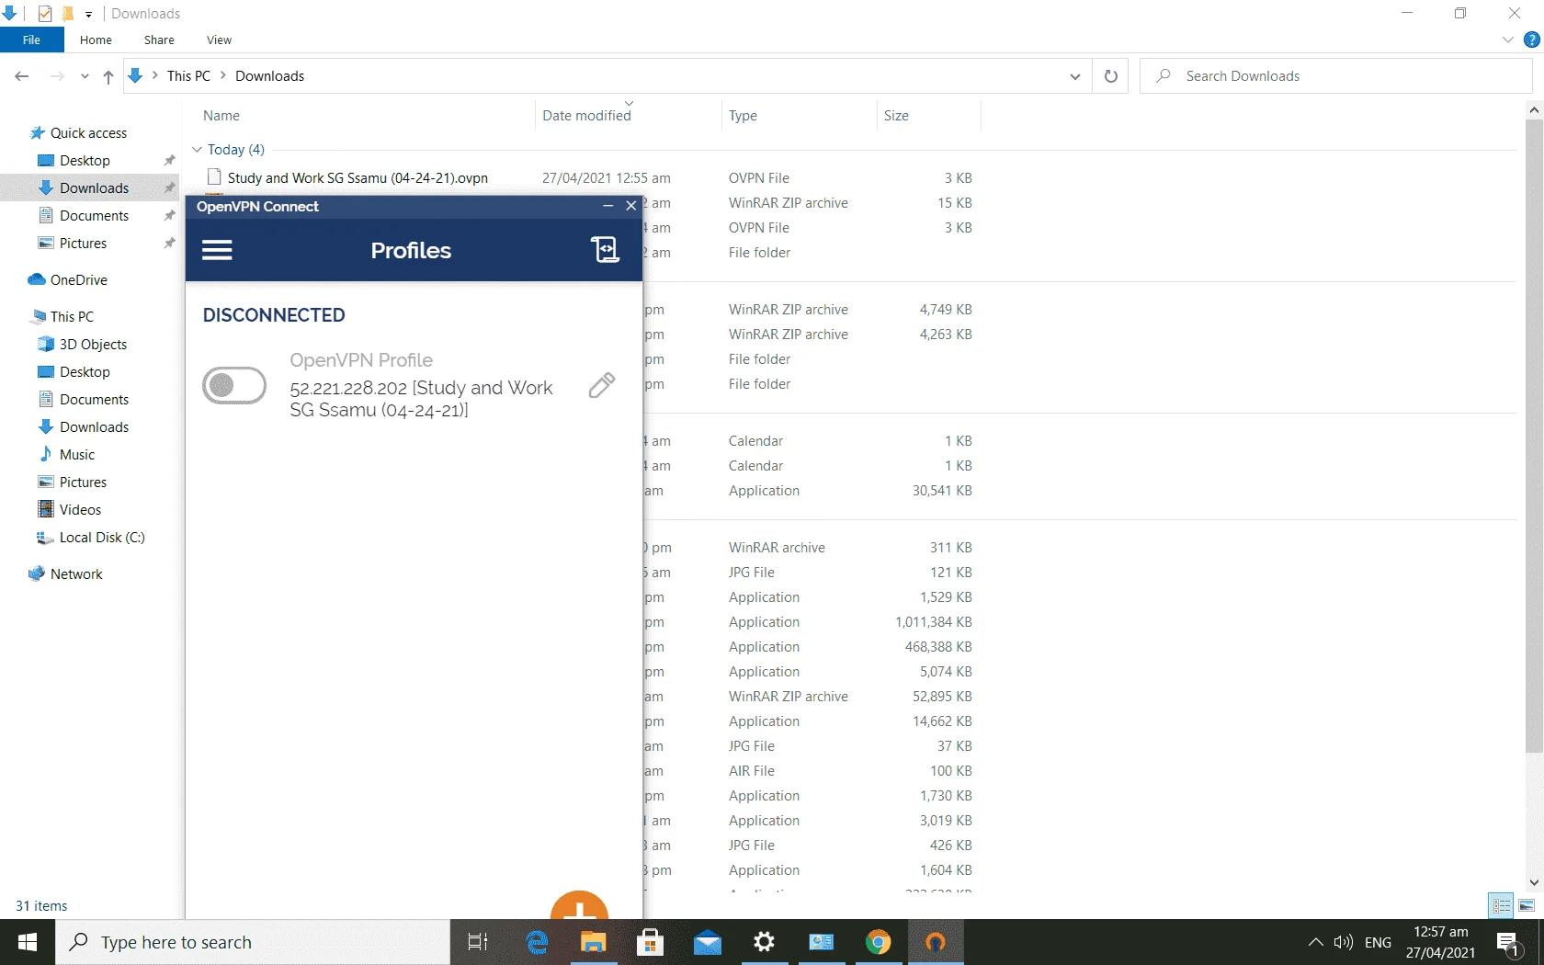Toggle the OpenVPN profile connection switch

(234, 385)
